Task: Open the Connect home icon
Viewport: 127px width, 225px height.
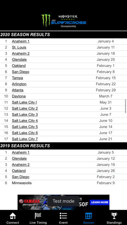Action: point(13,216)
